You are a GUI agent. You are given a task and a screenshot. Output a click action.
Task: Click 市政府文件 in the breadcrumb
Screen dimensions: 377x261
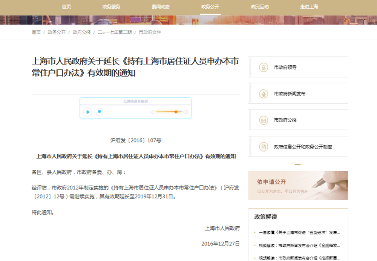pos(150,32)
